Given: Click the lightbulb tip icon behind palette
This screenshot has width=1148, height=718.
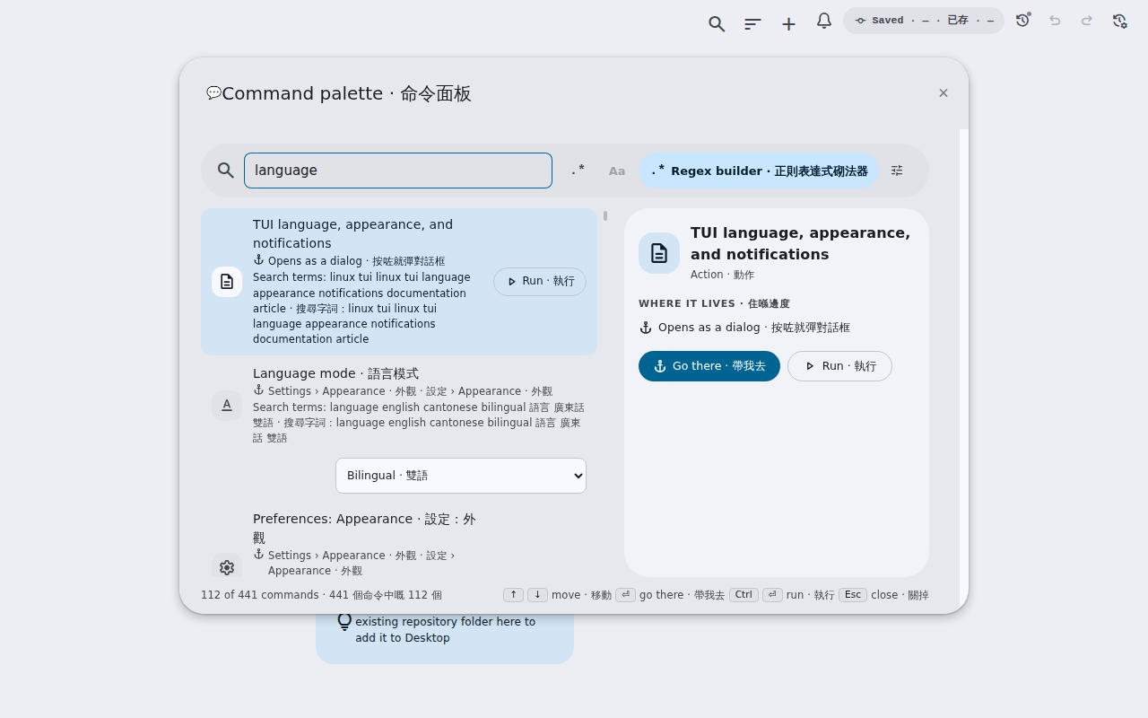Looking at the screenshot, I should (344, 621).
